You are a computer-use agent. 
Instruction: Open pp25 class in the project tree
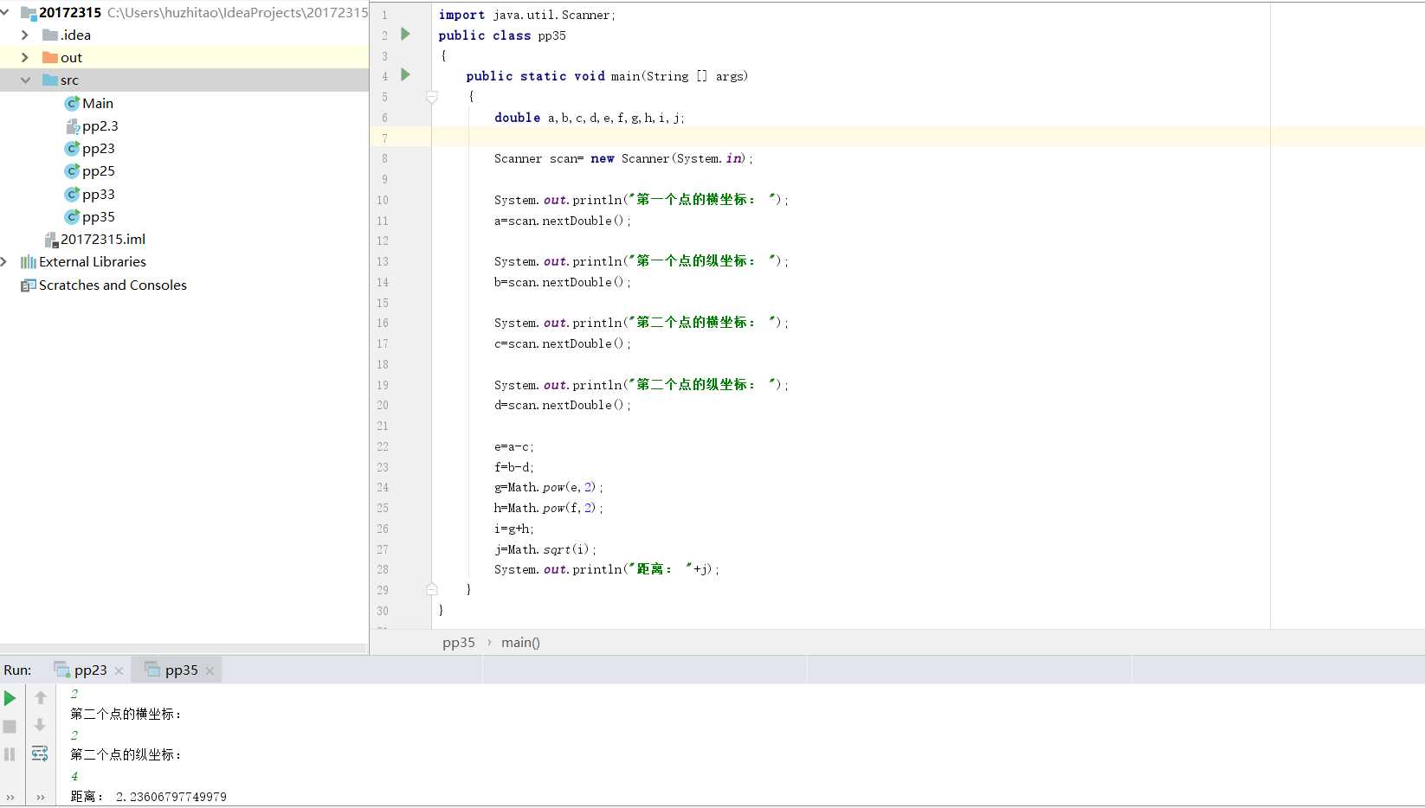pos(99,171)
